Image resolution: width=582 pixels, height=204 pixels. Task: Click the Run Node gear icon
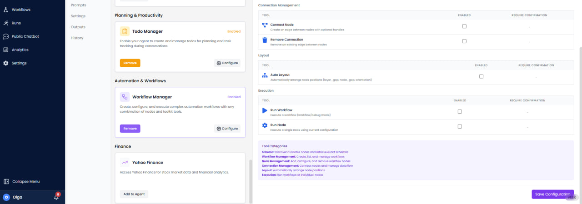[265, 125]
